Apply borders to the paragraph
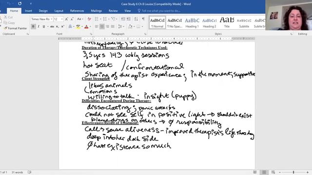This screenshot has height=175, width=312. (x=138, y=26)
